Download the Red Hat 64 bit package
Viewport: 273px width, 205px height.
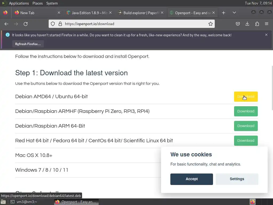pyautogui.click(x=246, y=140)
